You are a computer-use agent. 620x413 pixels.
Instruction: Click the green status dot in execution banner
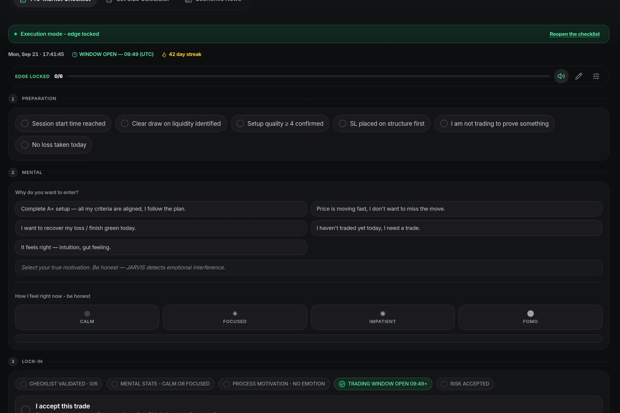click(x=16, y=34)
